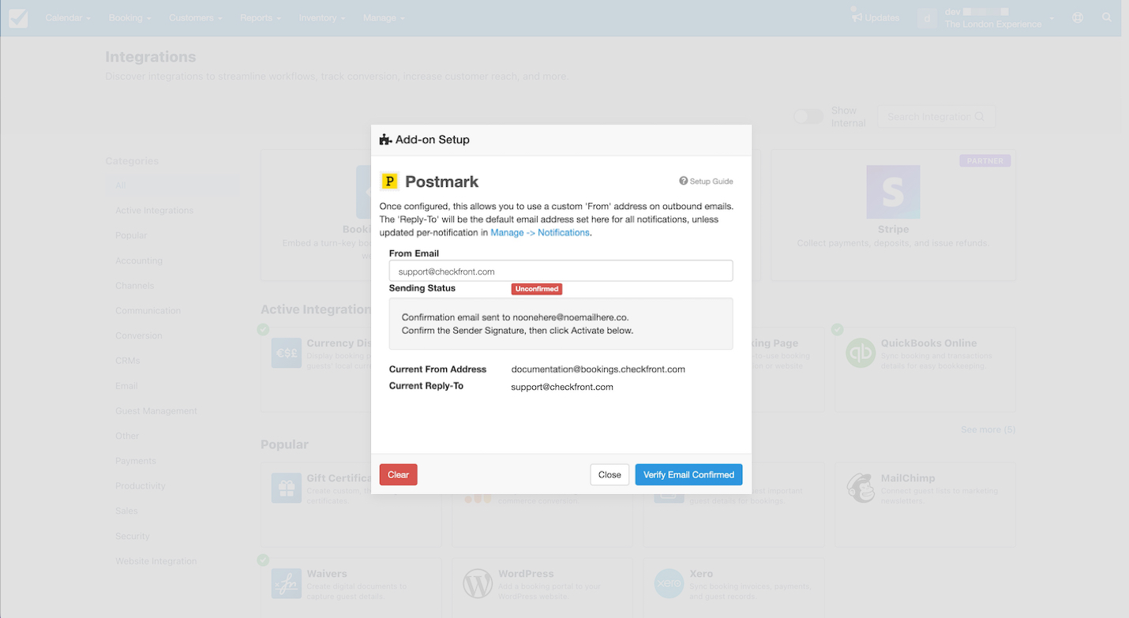Select the CRMs category

tap(128, 361)
